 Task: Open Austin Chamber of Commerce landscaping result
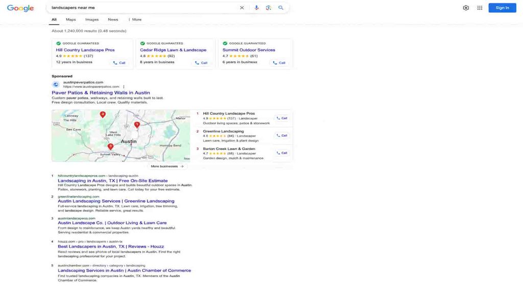125,271
